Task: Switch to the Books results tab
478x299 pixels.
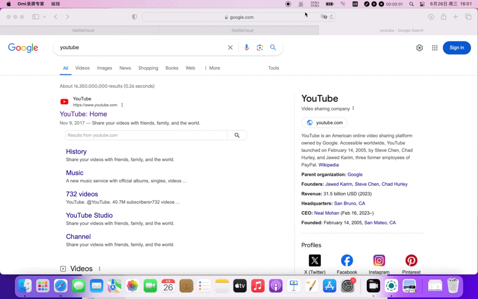Action: (172, 68)
